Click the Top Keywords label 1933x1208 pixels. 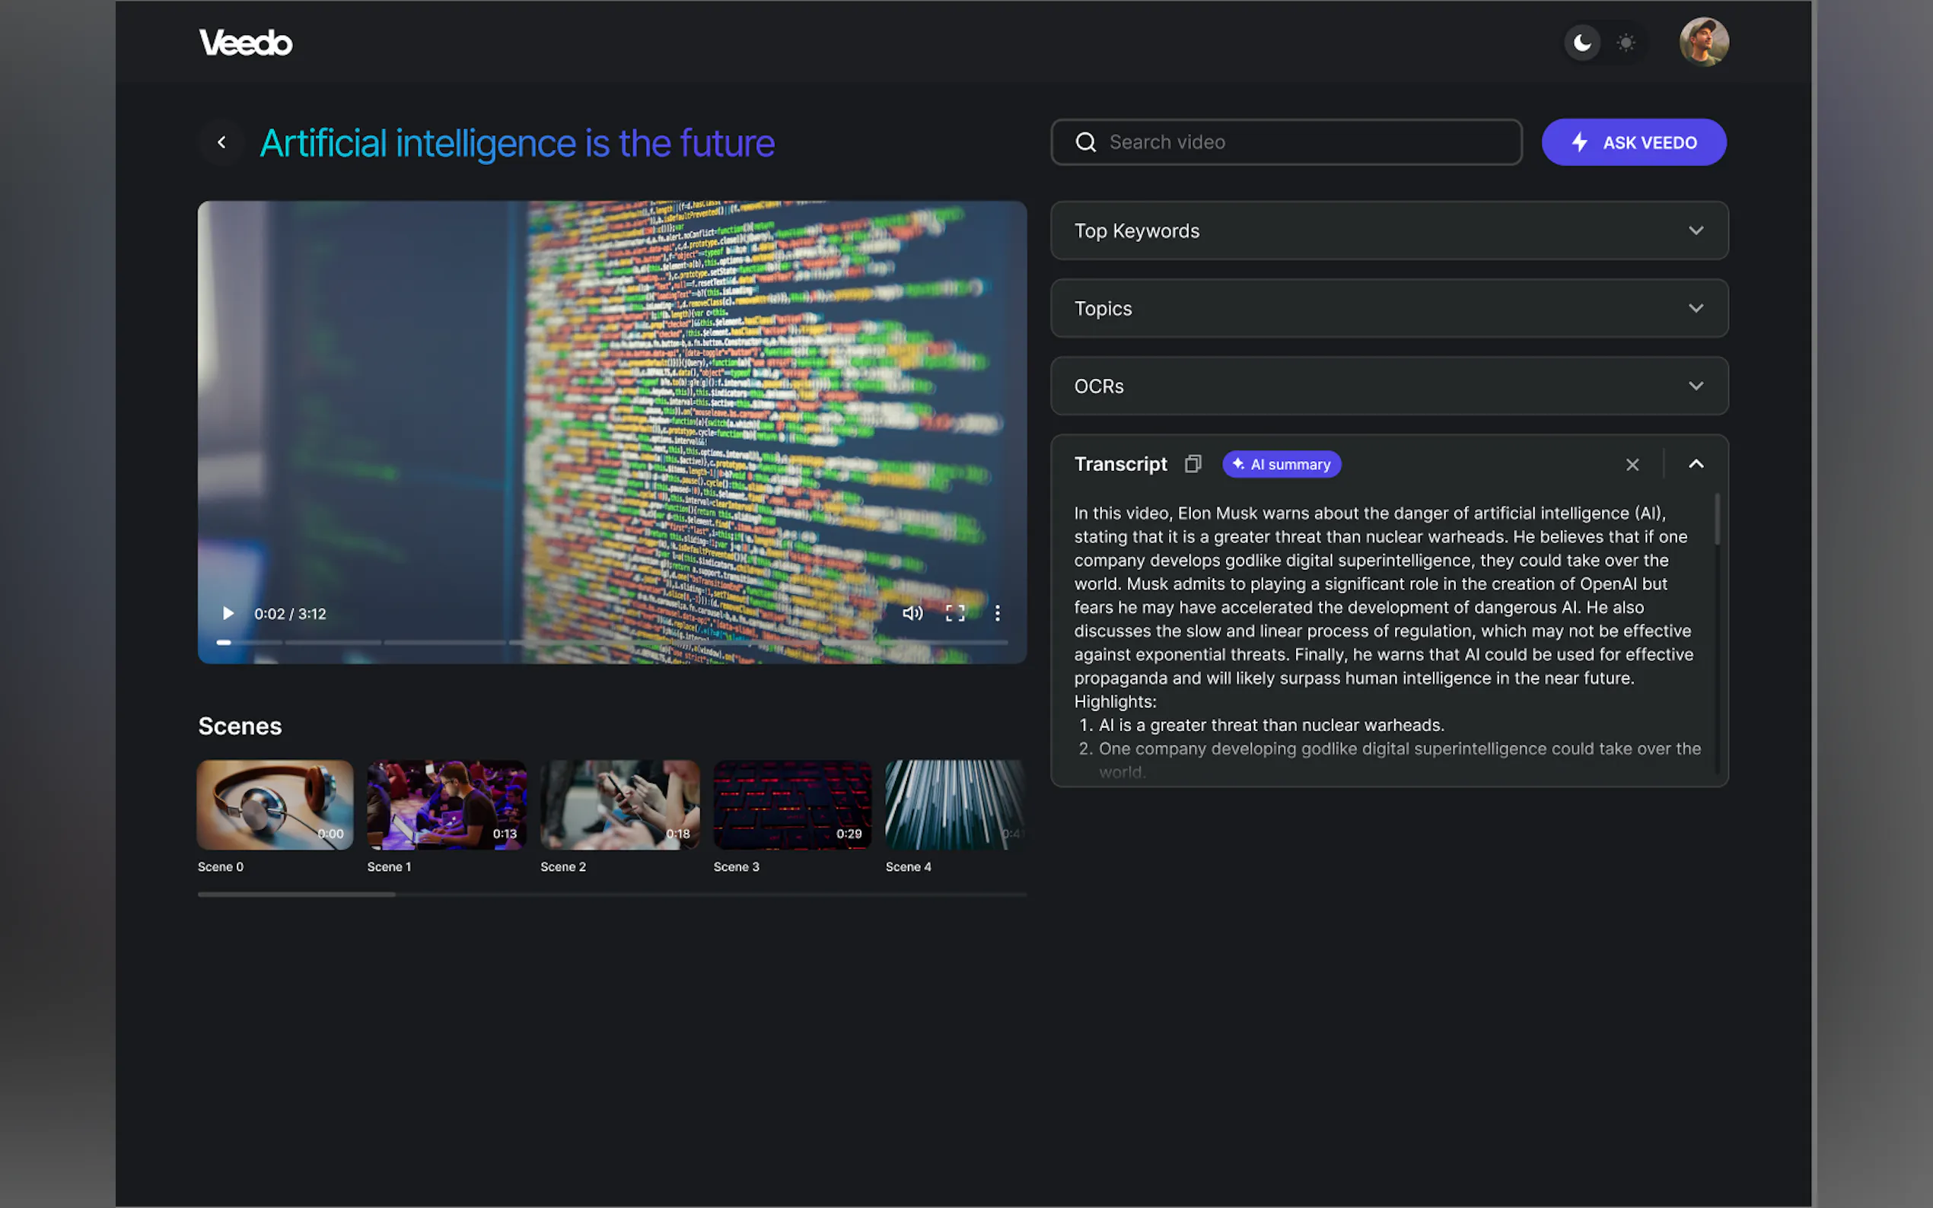click(1136, 231)
